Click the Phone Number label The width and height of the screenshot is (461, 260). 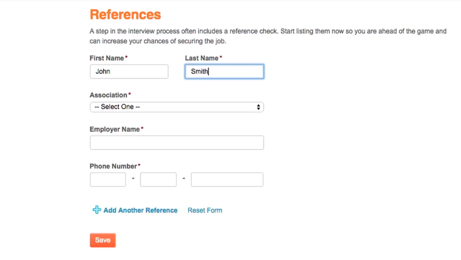coord(113,166)
